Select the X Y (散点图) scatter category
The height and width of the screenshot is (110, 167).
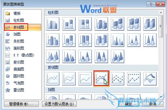tap(23, 55)
